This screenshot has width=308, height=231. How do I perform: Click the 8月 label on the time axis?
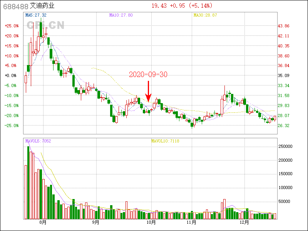43,223
